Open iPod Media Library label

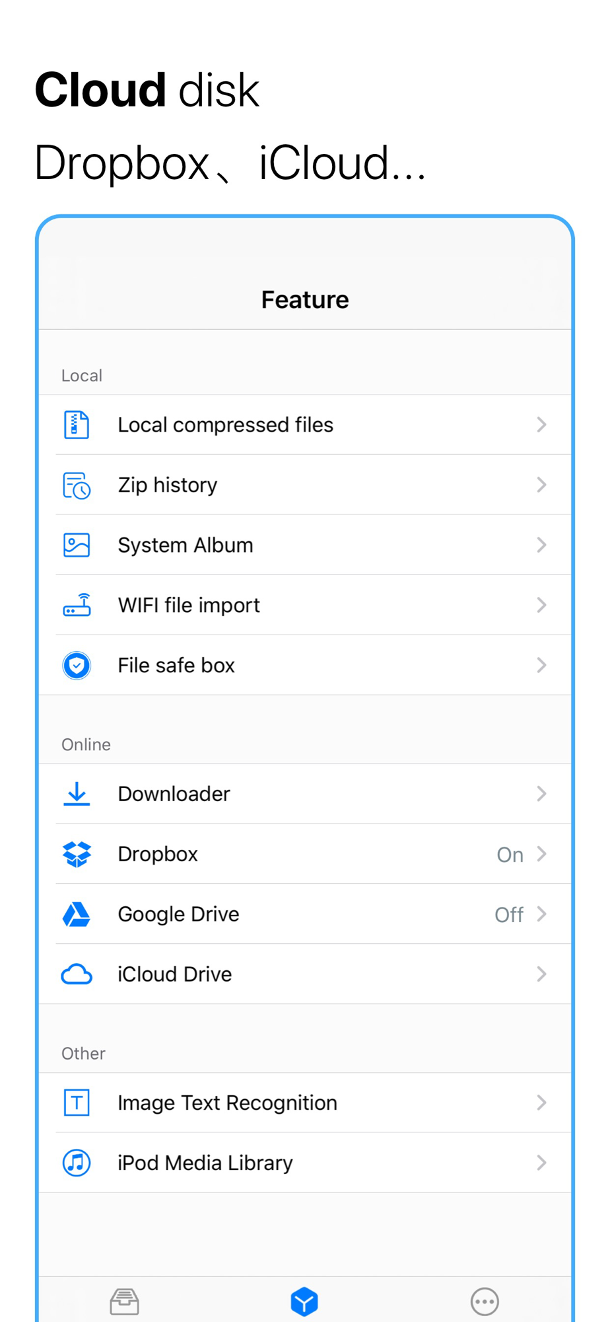205,1163
